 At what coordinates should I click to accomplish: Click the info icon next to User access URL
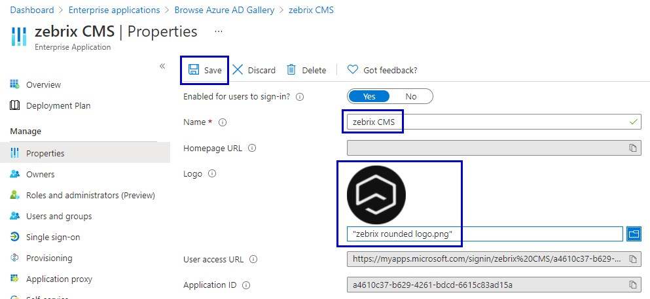[x=253, y=260]
